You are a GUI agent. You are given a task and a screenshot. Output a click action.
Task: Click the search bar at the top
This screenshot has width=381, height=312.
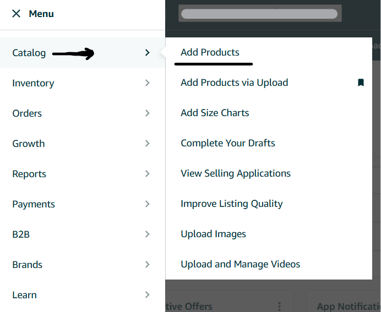259,14
